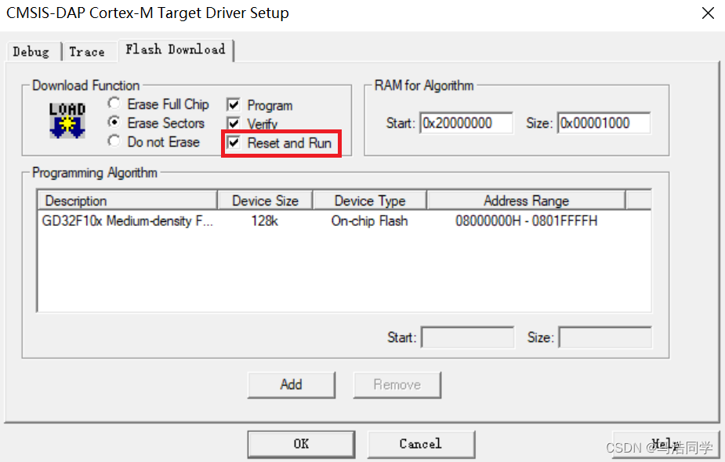
Task: Select the Do not Erase option
Action: point(114,140)
